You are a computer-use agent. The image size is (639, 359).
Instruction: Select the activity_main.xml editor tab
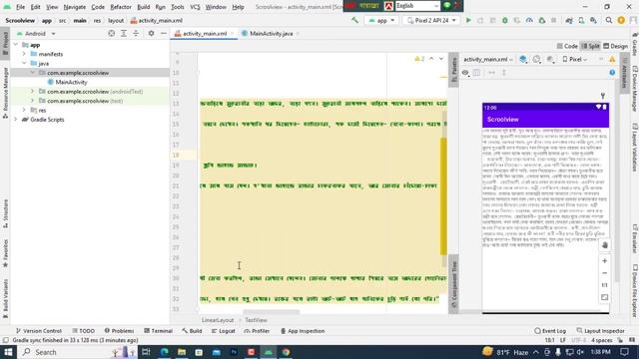(204, 33)
